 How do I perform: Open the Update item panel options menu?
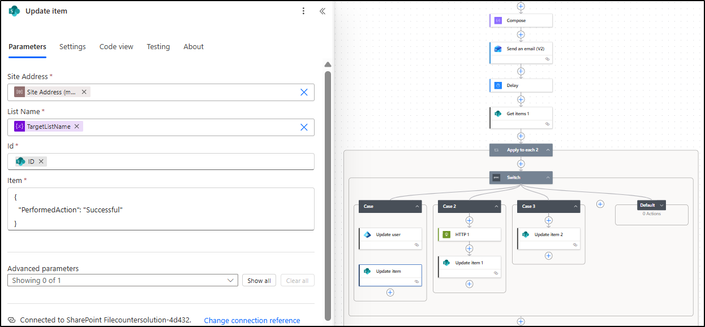(303, 11)
